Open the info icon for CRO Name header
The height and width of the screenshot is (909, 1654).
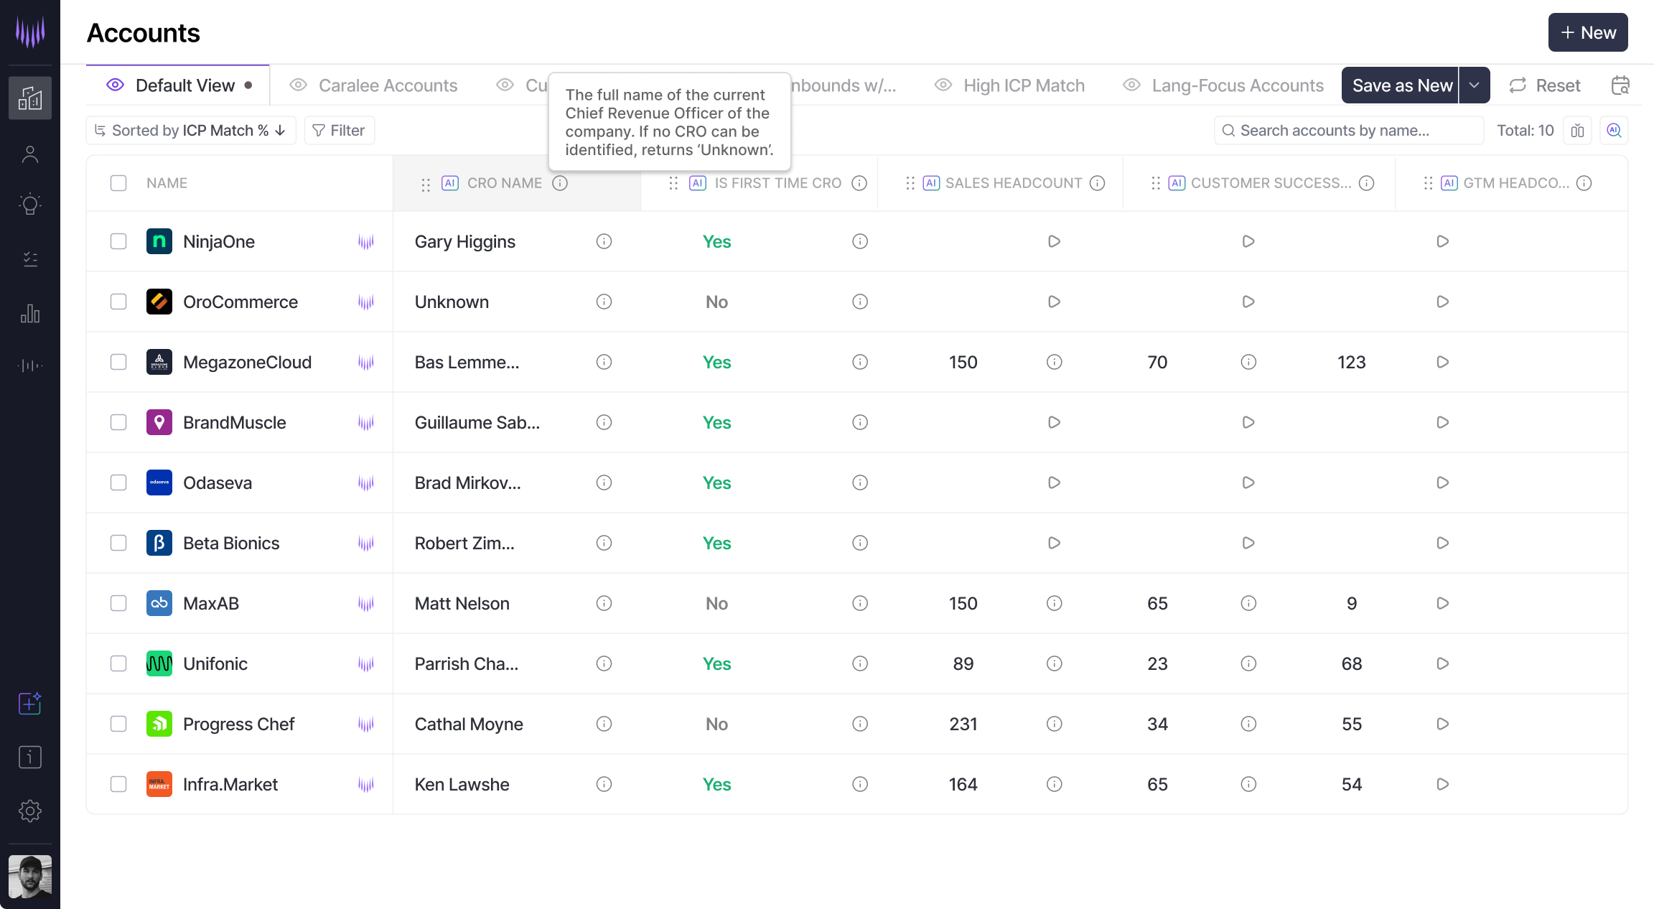[x=560, y=183]
